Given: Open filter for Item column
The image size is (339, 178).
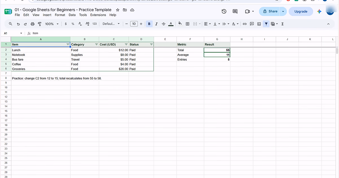Looking at the screenshot, I should click(68, 44).
